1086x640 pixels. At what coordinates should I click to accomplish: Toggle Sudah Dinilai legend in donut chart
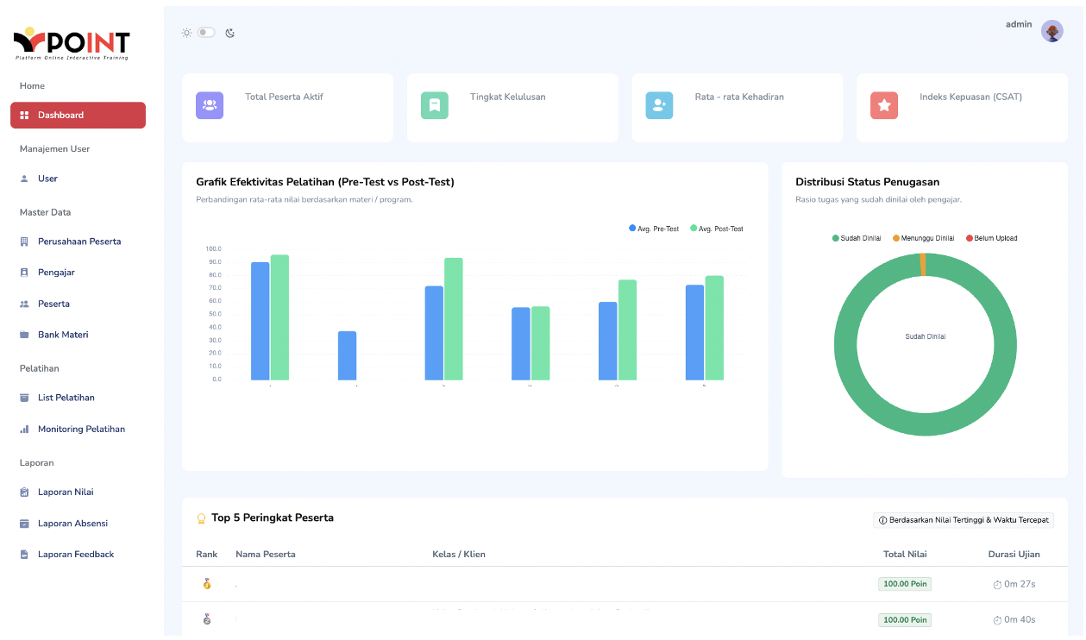coord(857,238)
